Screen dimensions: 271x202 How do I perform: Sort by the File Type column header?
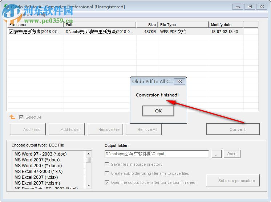coord(183,25)
